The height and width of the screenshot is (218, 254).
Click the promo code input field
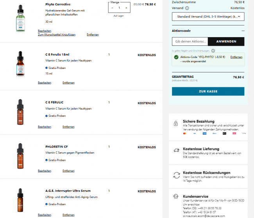(190, 41)
